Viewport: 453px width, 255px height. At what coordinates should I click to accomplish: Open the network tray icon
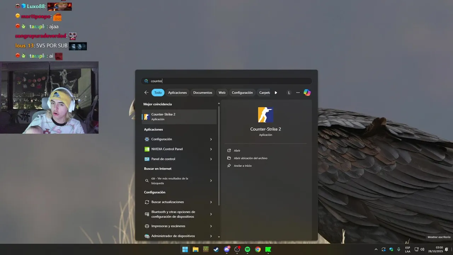coord(417,249)
